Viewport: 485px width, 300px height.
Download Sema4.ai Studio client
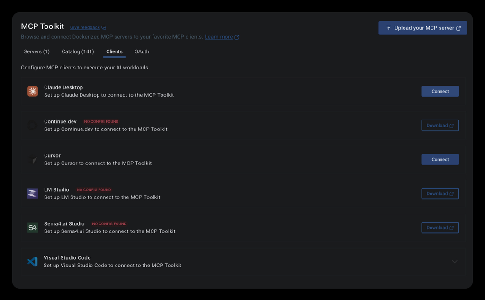pos(440,228)
